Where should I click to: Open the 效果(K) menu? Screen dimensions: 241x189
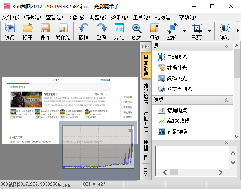[120, 17]
